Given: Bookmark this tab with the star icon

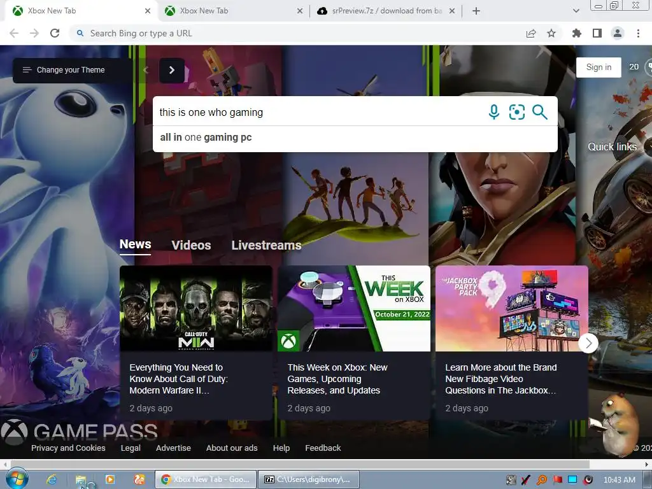Looking at the screenshot, I should (551, 33).
